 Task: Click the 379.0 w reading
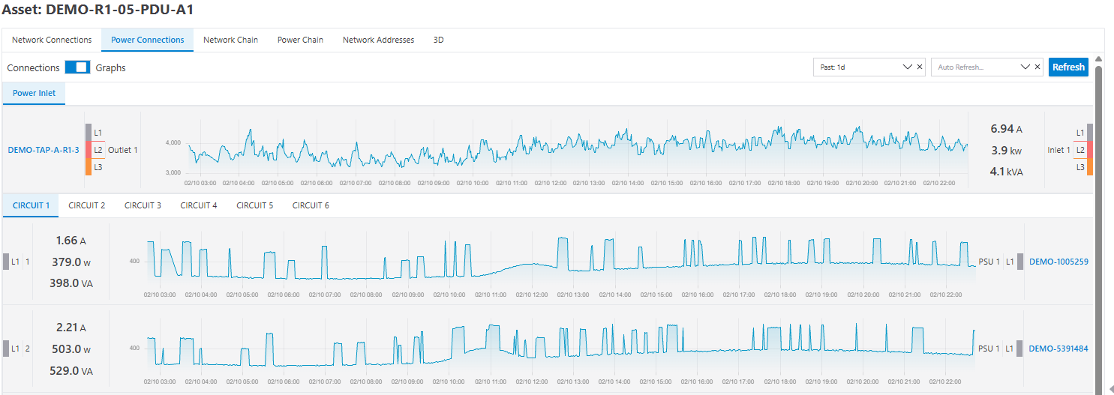(x=72, y=262)
